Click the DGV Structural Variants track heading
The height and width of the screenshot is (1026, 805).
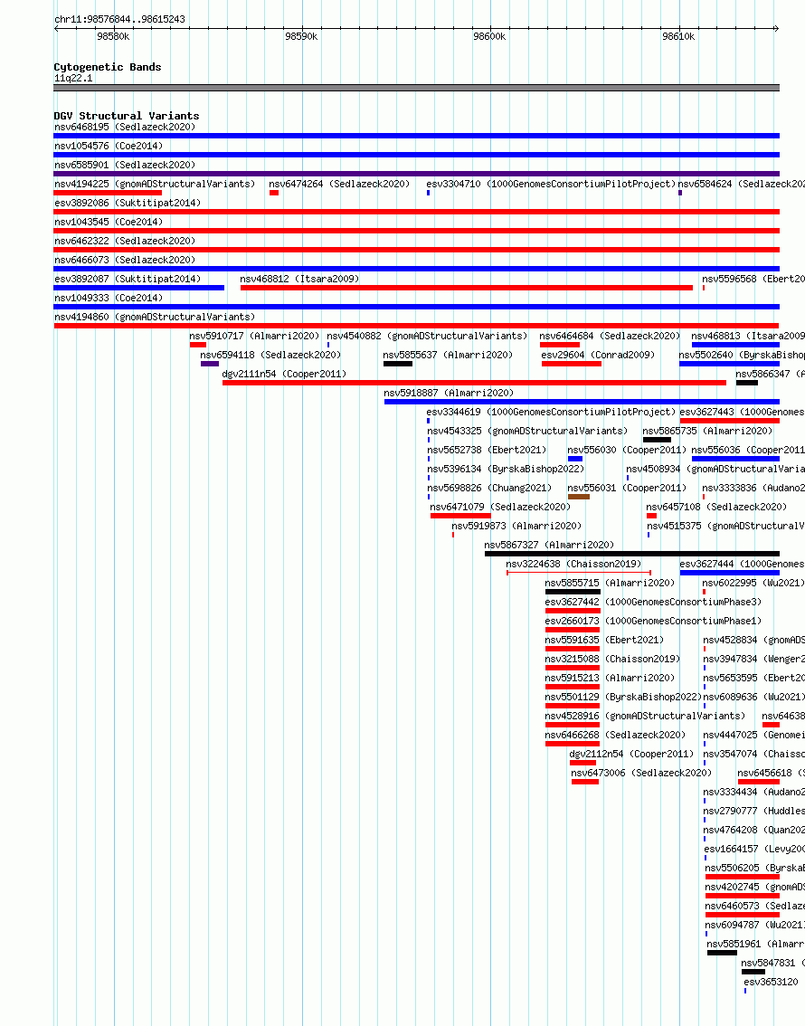click(127, 116)
